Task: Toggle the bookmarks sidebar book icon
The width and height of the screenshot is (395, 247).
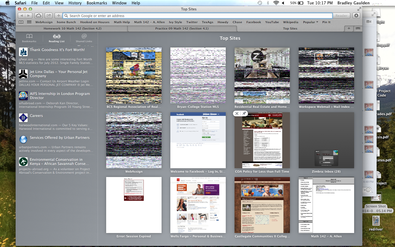Action: coord(21,22)
